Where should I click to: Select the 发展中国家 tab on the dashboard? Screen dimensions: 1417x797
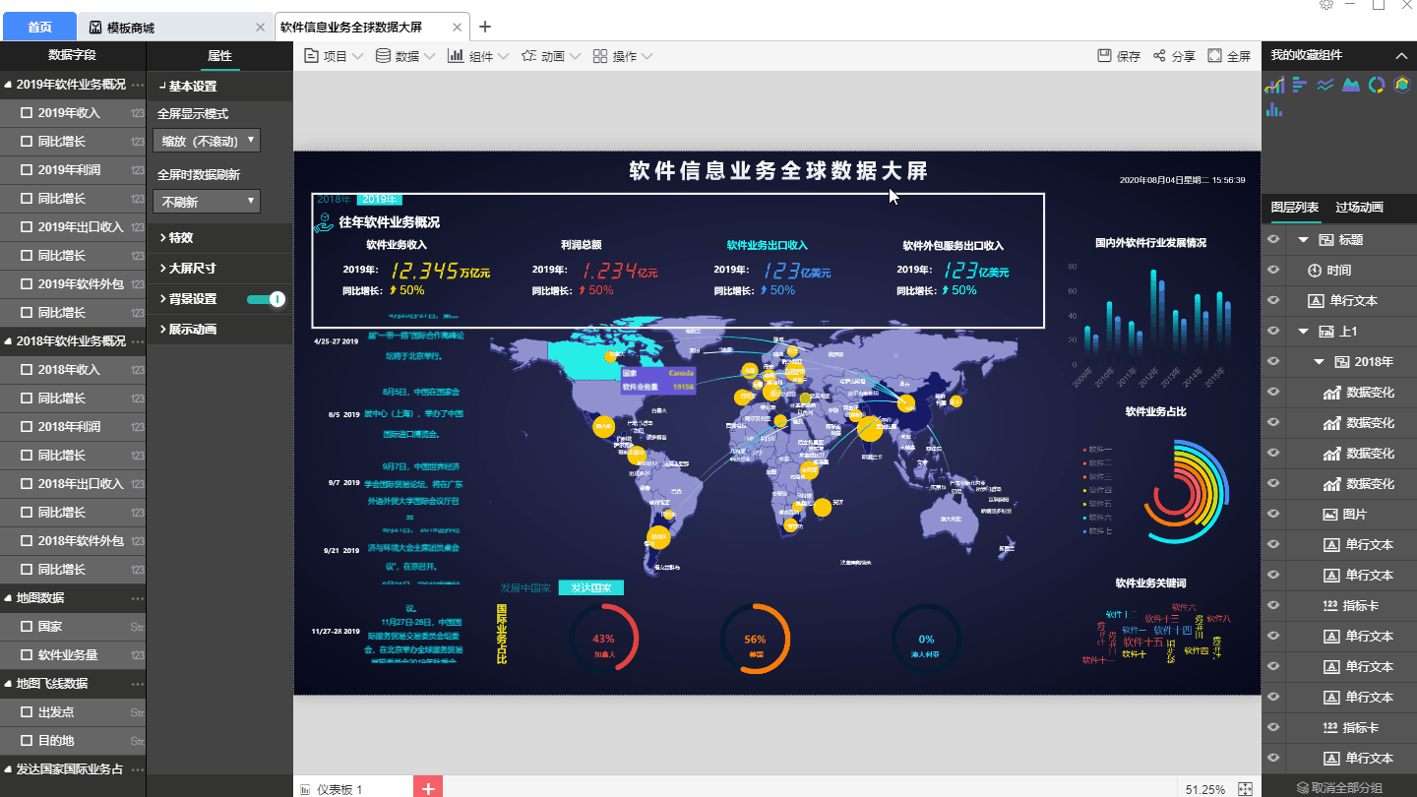(525, 587)
